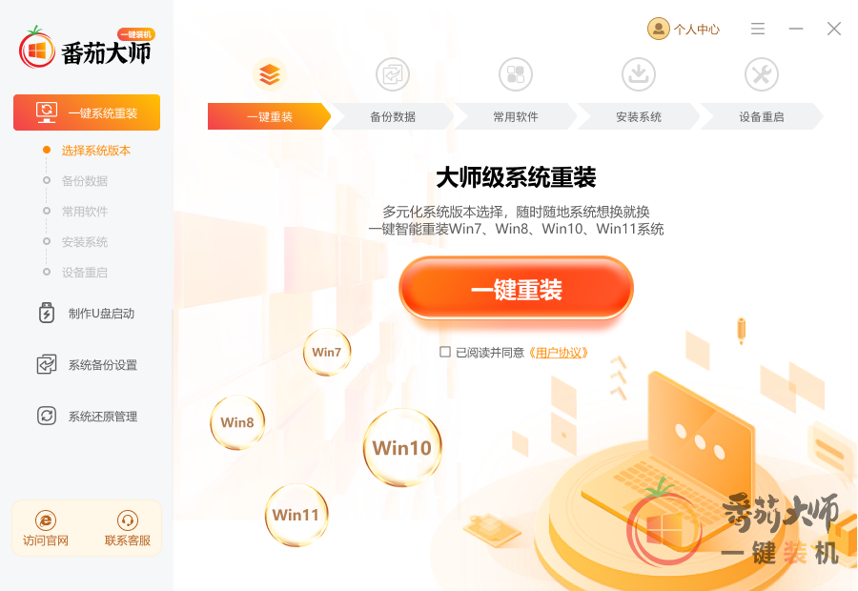858x591 pixels.
Task: Click the Win10 bubble
Action: click(x=402, y=448)
